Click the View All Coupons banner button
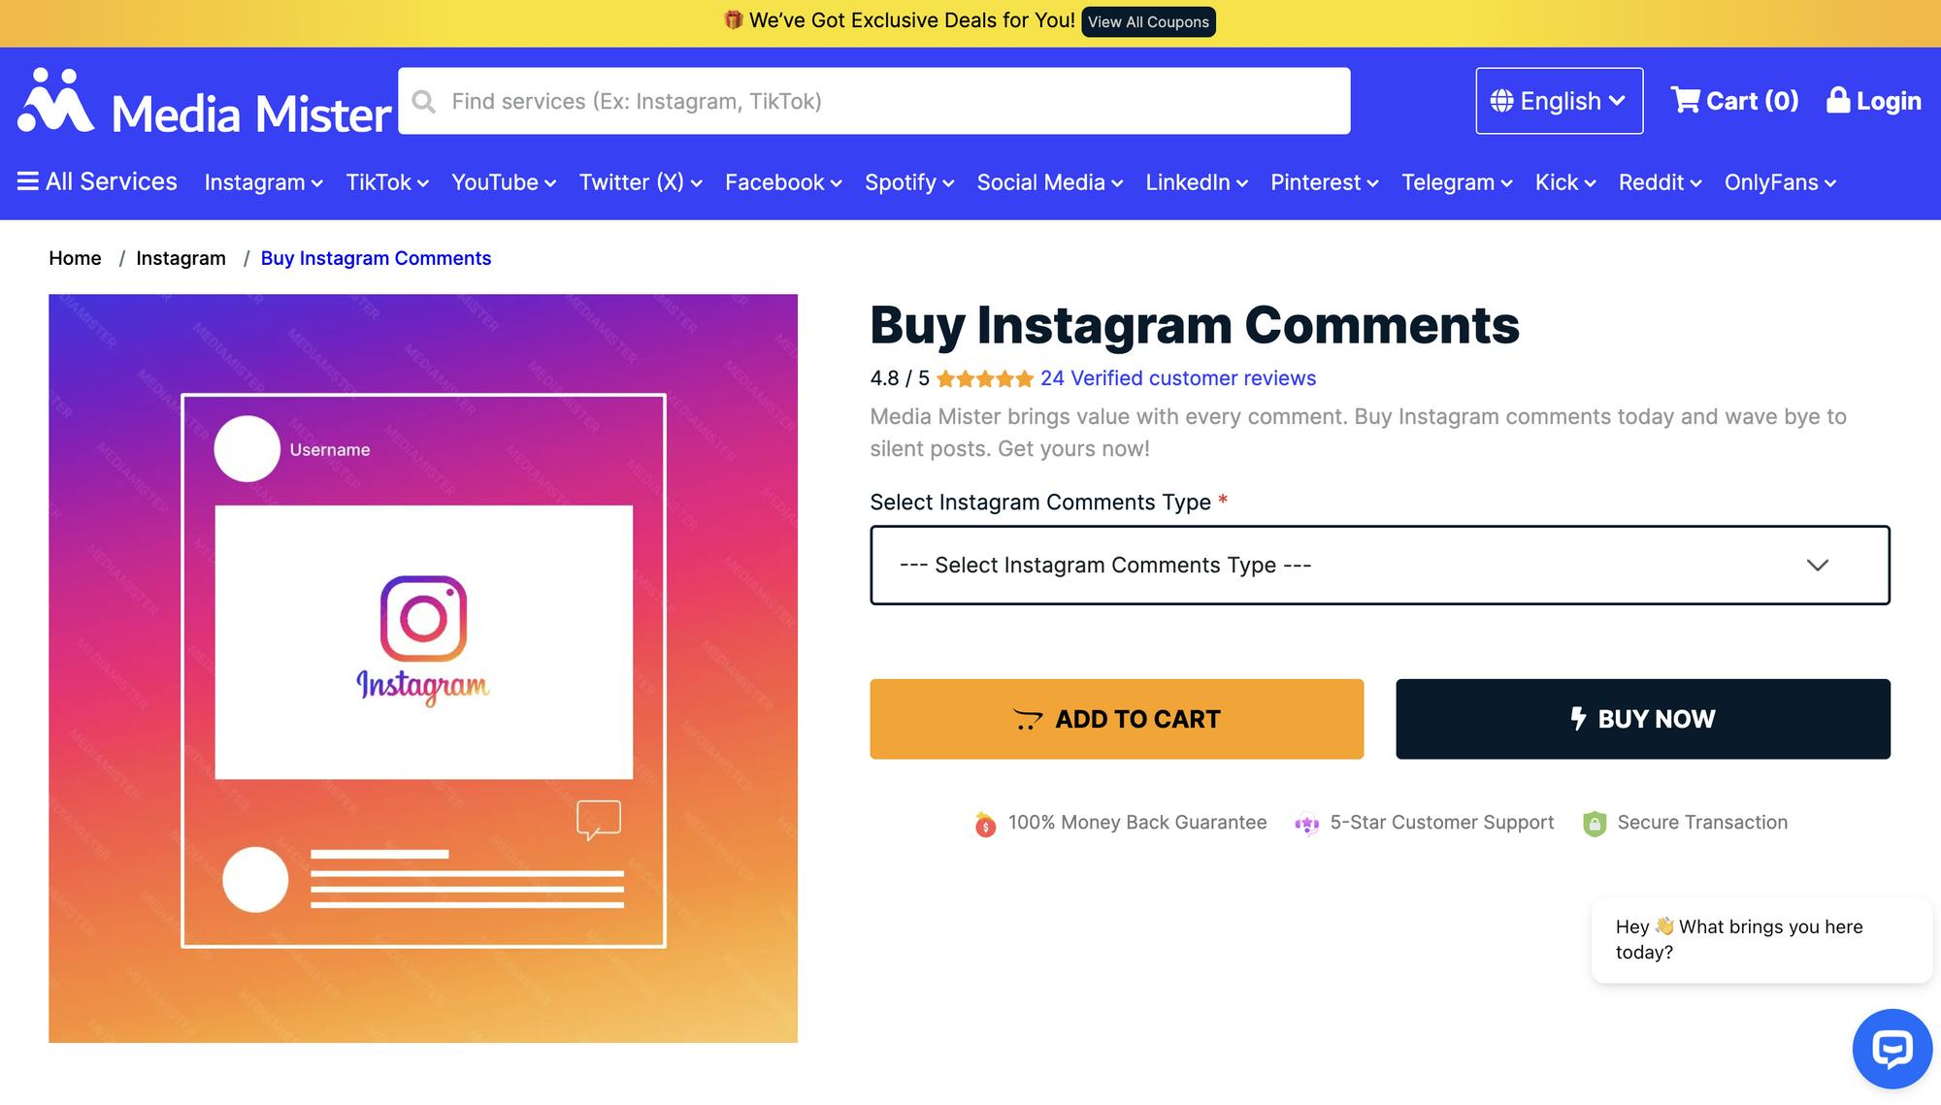This screenshot has width=1941, height=1105. pos(1148,20)
